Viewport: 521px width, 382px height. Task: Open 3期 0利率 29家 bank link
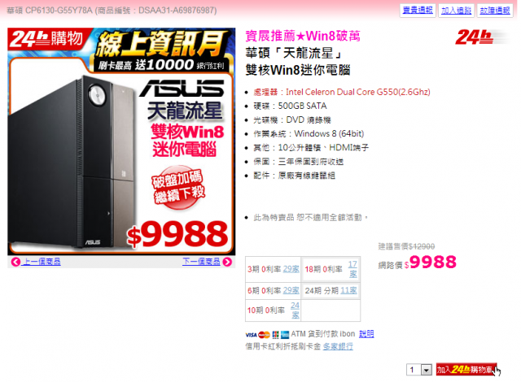click(291, 269)
